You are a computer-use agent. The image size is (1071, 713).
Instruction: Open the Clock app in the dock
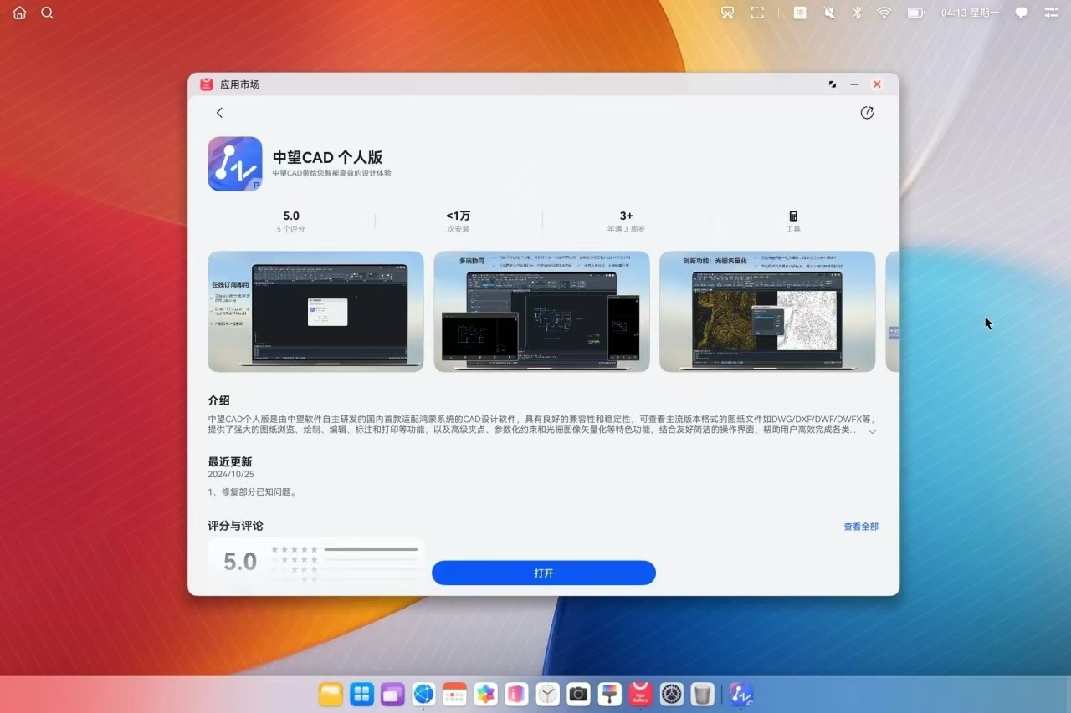tap(547, 694)
